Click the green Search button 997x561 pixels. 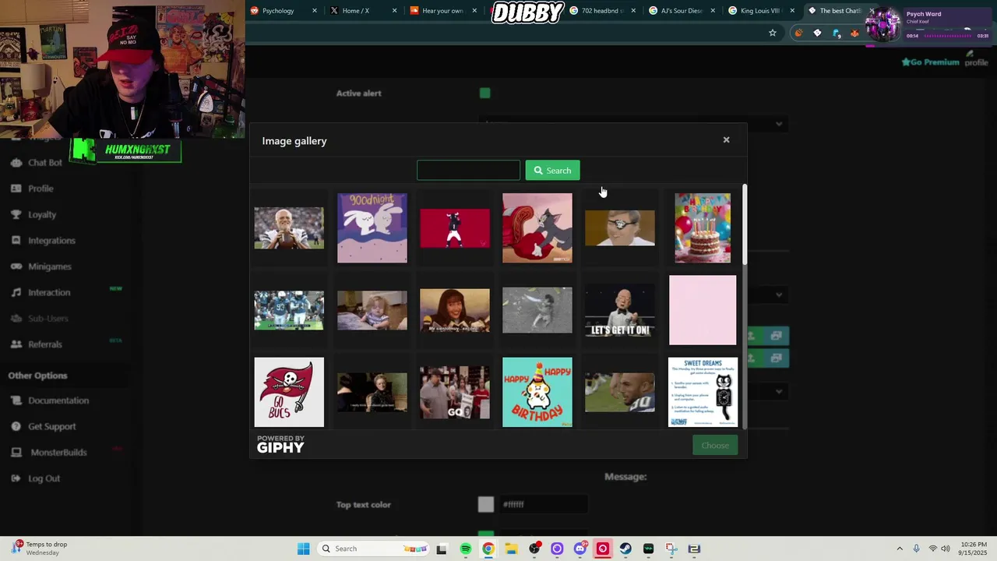tap(552, 170)
